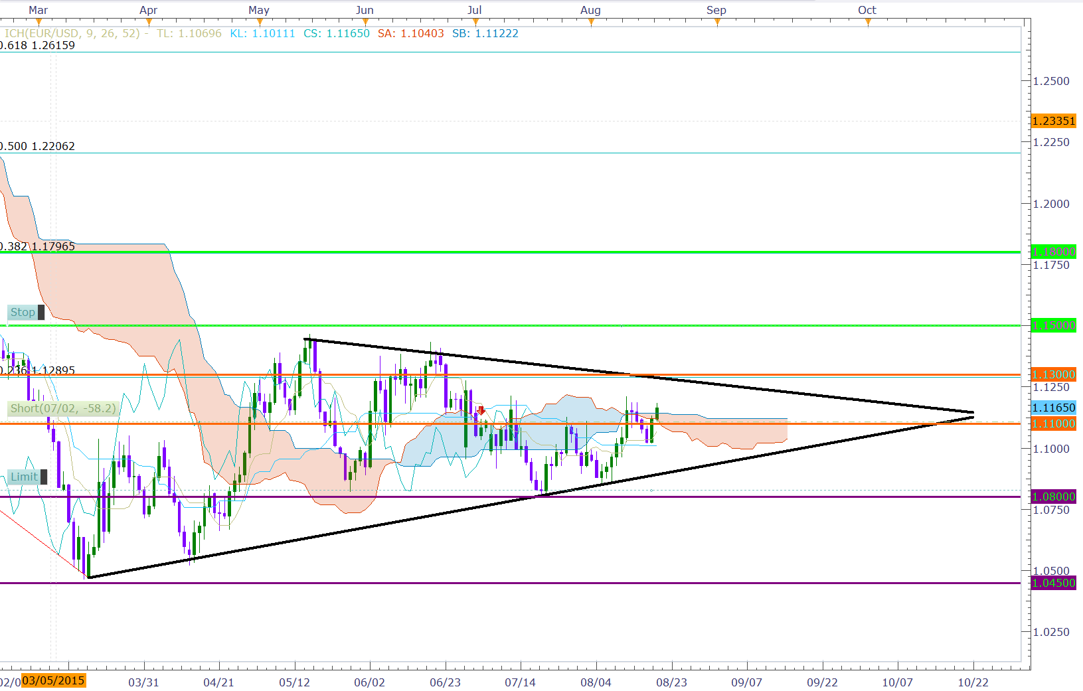Select the 1.08000 purple price tag
Image resolution: width=1083 pixels, height=691 pixels.
1054,497
